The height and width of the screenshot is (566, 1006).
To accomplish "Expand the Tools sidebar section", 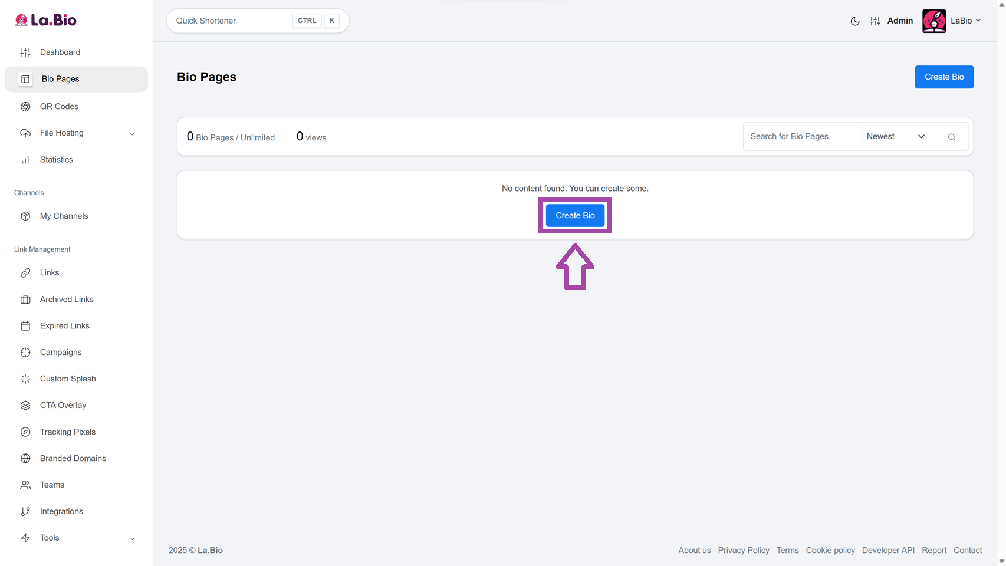I will click(x=132, y=538).
